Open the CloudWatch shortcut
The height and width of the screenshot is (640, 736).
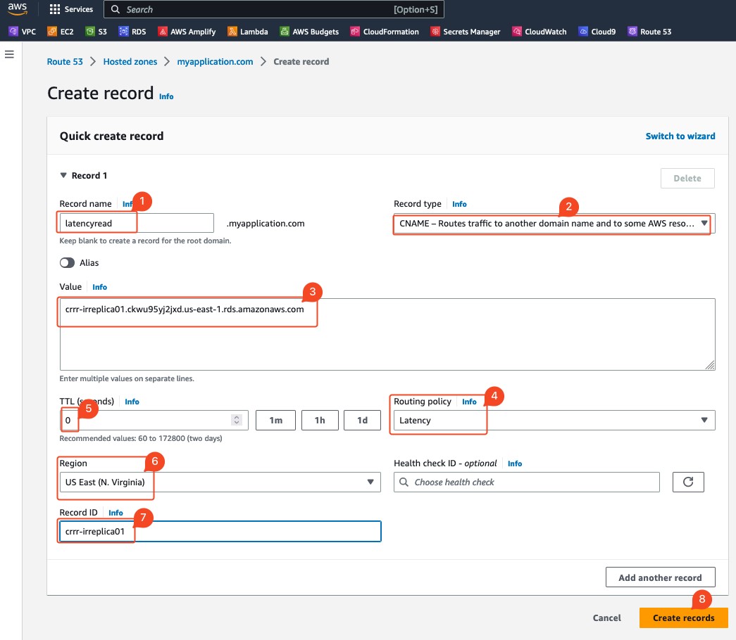[x=539, y=32]
